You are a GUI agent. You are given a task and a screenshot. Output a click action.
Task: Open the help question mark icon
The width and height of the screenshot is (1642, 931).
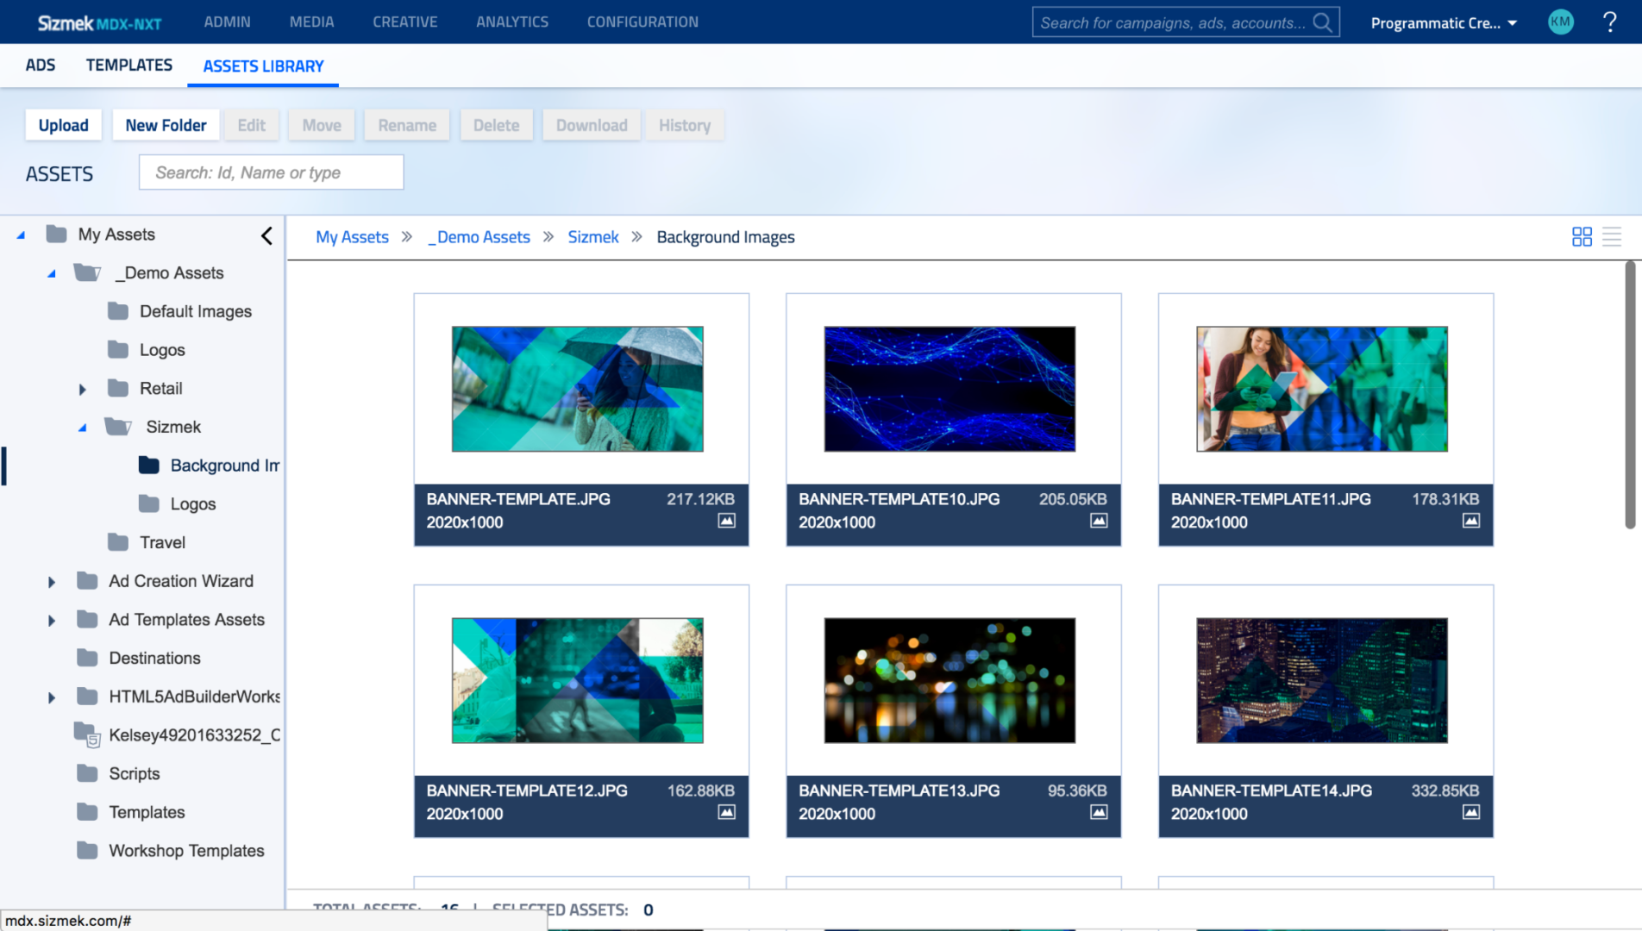click(x=1609, y=22)
